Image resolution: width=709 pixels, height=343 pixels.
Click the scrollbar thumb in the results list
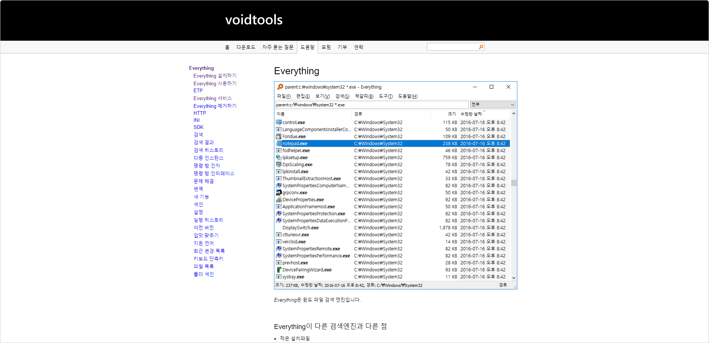tap(514, 183)
